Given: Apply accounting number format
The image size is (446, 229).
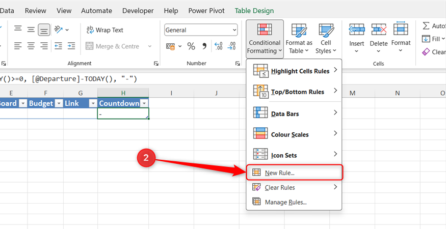Looking at the screenshot, I should coord(171,46).
